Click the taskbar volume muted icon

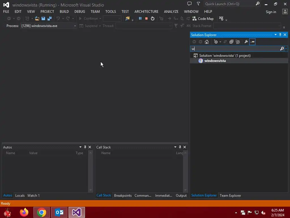(264, 212)
